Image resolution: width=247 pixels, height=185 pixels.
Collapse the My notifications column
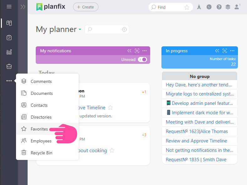coord(129,51)
